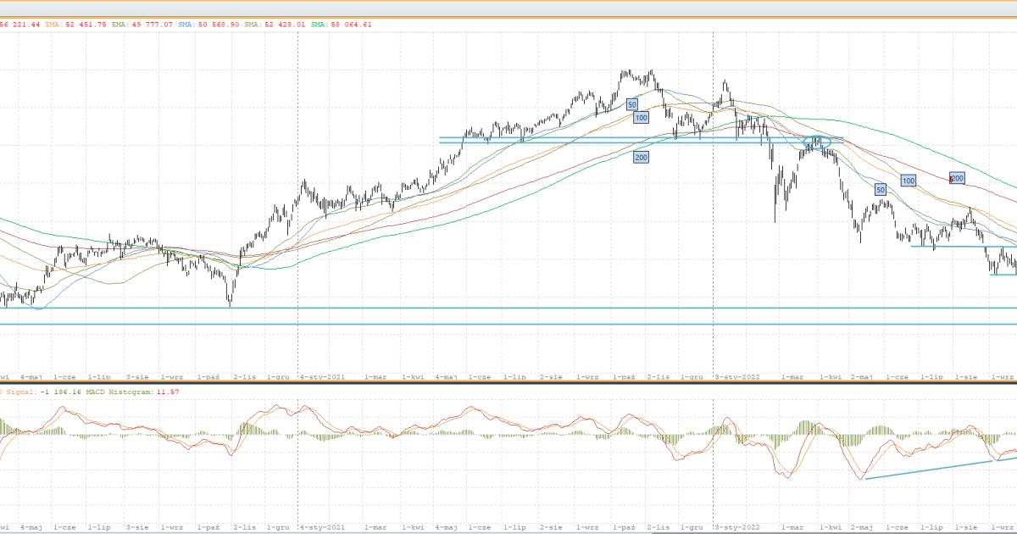Grab the divider between price chart and MACD pane
Viewport: 1017px width, 534px height.
click(x=508, y=382)
